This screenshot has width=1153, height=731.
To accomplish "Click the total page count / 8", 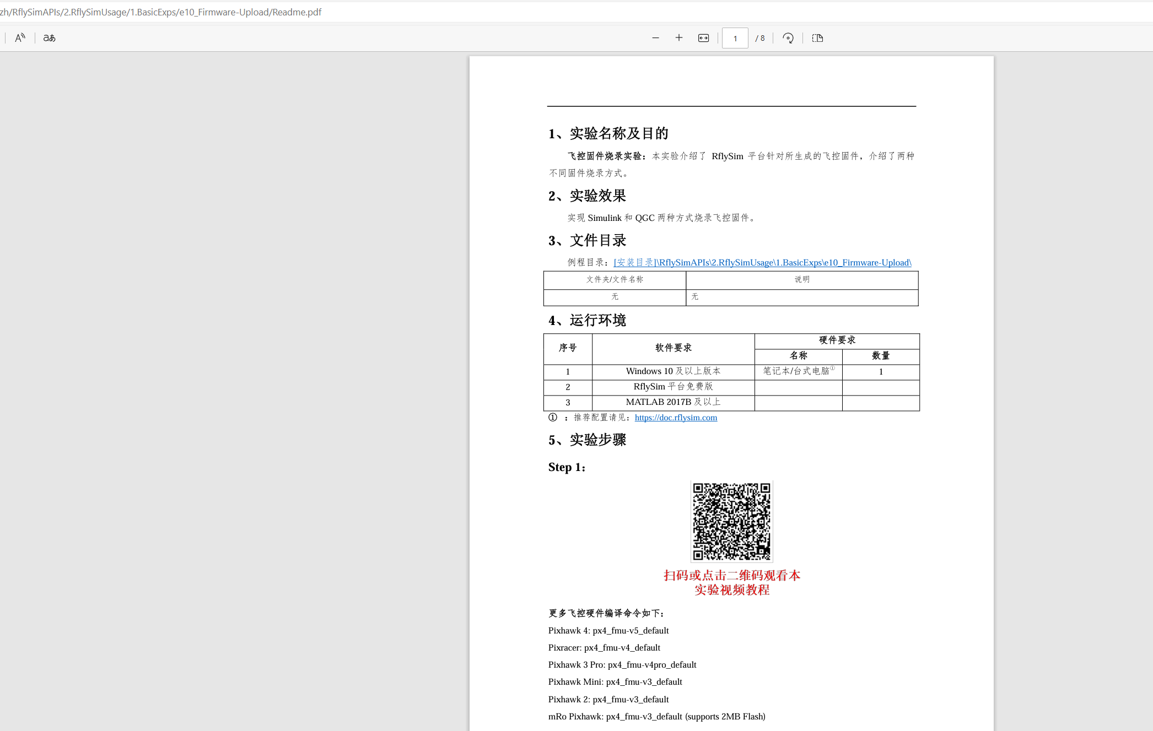I will (760, 38).
